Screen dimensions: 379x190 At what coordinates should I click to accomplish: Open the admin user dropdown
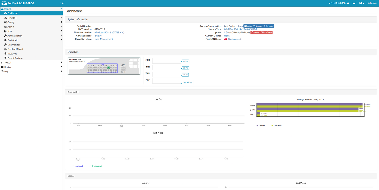(372, 3)
